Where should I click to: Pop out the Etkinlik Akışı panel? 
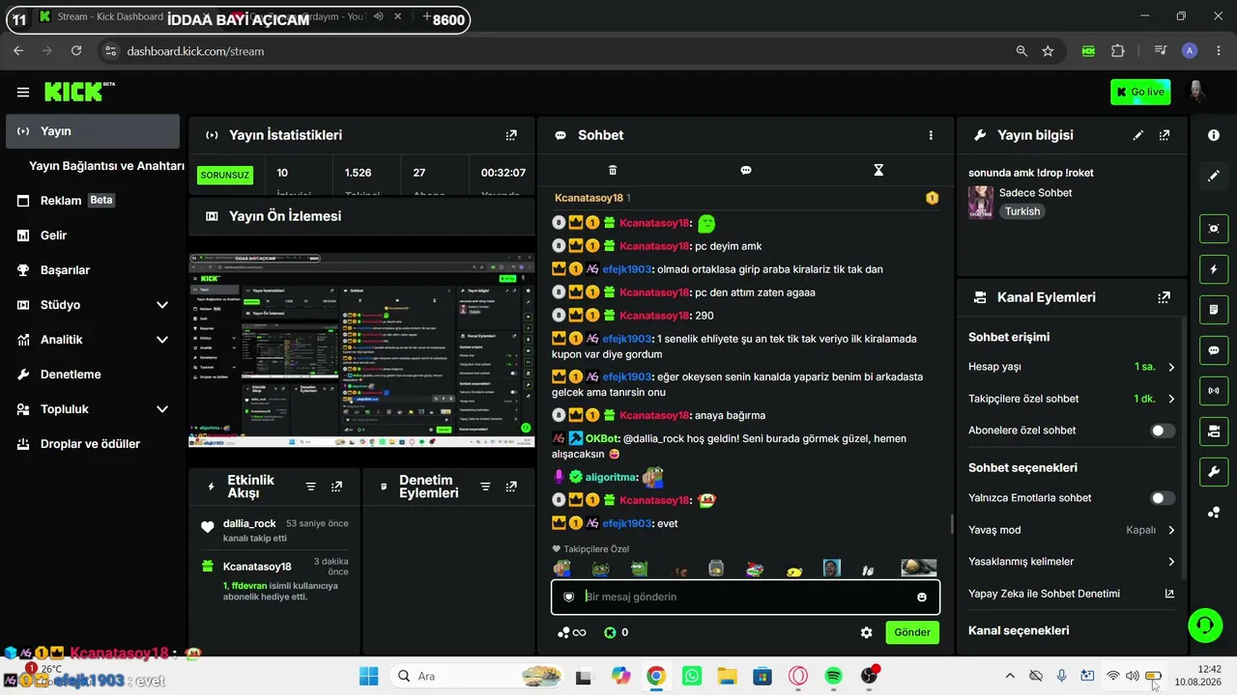[x=336, y=486]
